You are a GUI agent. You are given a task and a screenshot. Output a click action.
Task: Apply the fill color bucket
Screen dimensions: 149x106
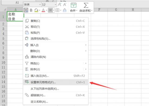click(x=36, y=10)
